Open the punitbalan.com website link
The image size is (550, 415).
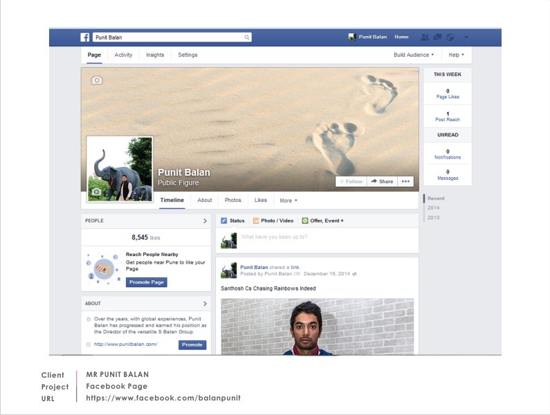[x=126, y=344]
